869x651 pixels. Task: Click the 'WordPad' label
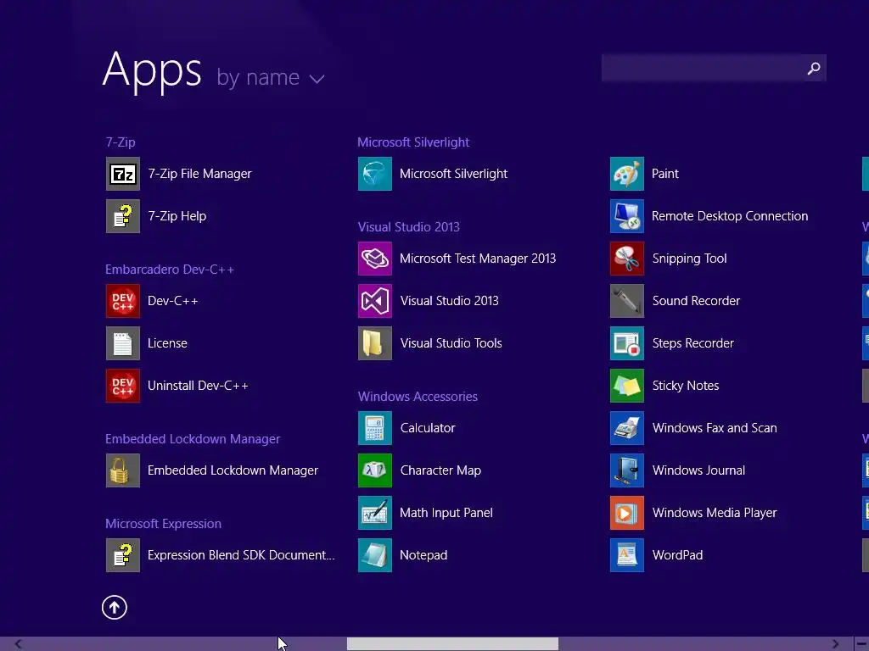click(x=677, y=554)
